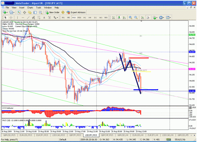197x142 pixels.
Task: Switch to EURUSD,M15 chart tab
Action: click(x=26, y=135)
